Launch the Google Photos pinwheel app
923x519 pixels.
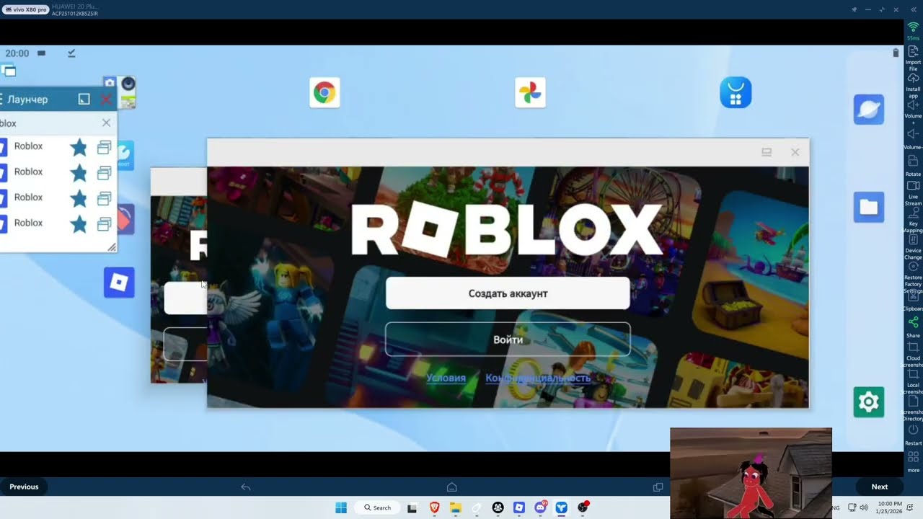click(x=530, y=93)
